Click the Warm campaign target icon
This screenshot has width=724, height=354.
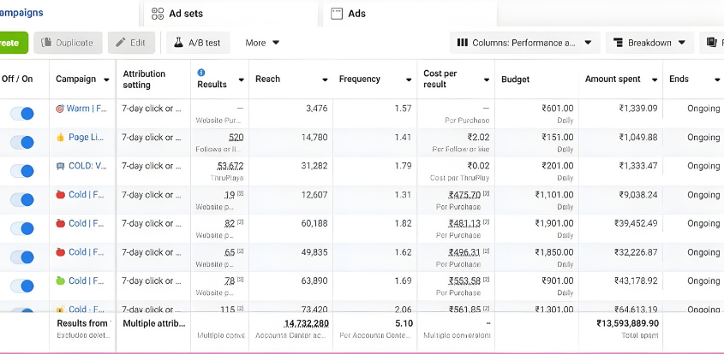(x=60, y=109)
